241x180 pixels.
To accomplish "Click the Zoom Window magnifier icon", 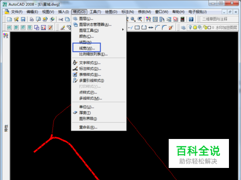I will click(x=133, y=19).
